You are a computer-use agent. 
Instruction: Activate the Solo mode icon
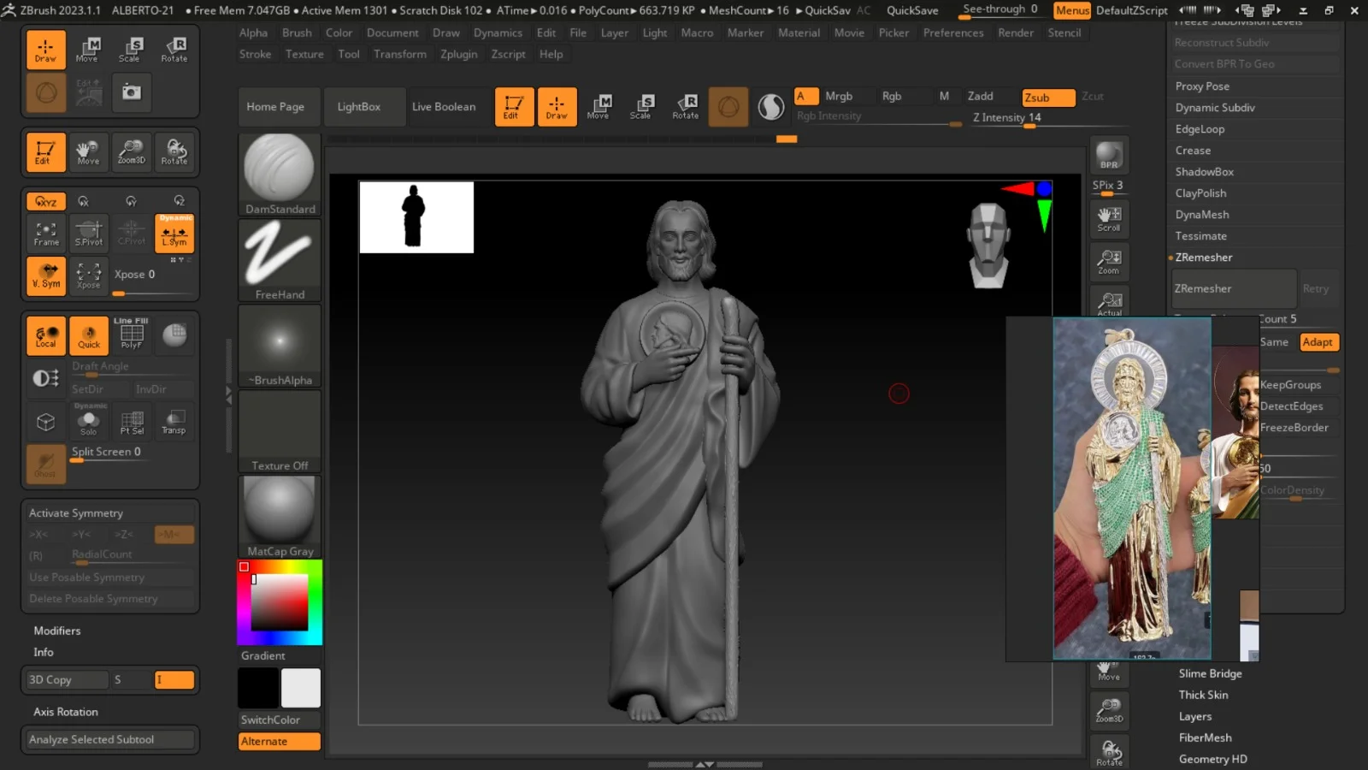89,422
